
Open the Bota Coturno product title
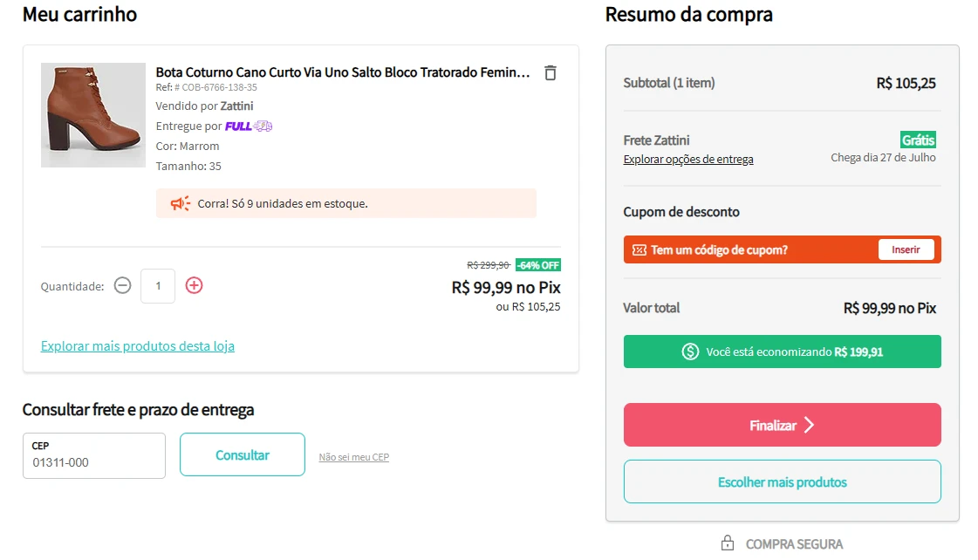point(342,72)
